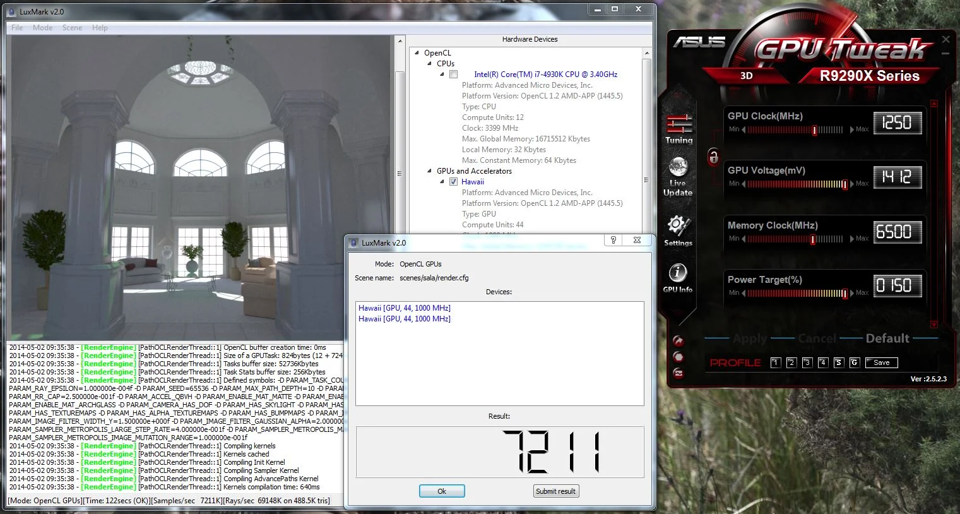Click the help question mark in LuxMark dialog
The image size is (960, 514).
(613, 240)
